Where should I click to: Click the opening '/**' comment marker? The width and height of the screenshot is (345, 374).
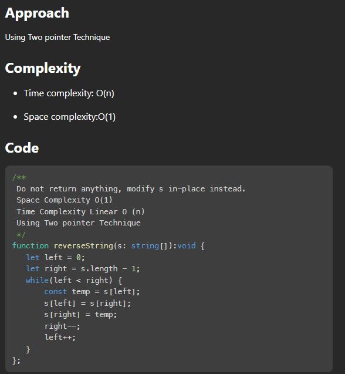[19, 177]
